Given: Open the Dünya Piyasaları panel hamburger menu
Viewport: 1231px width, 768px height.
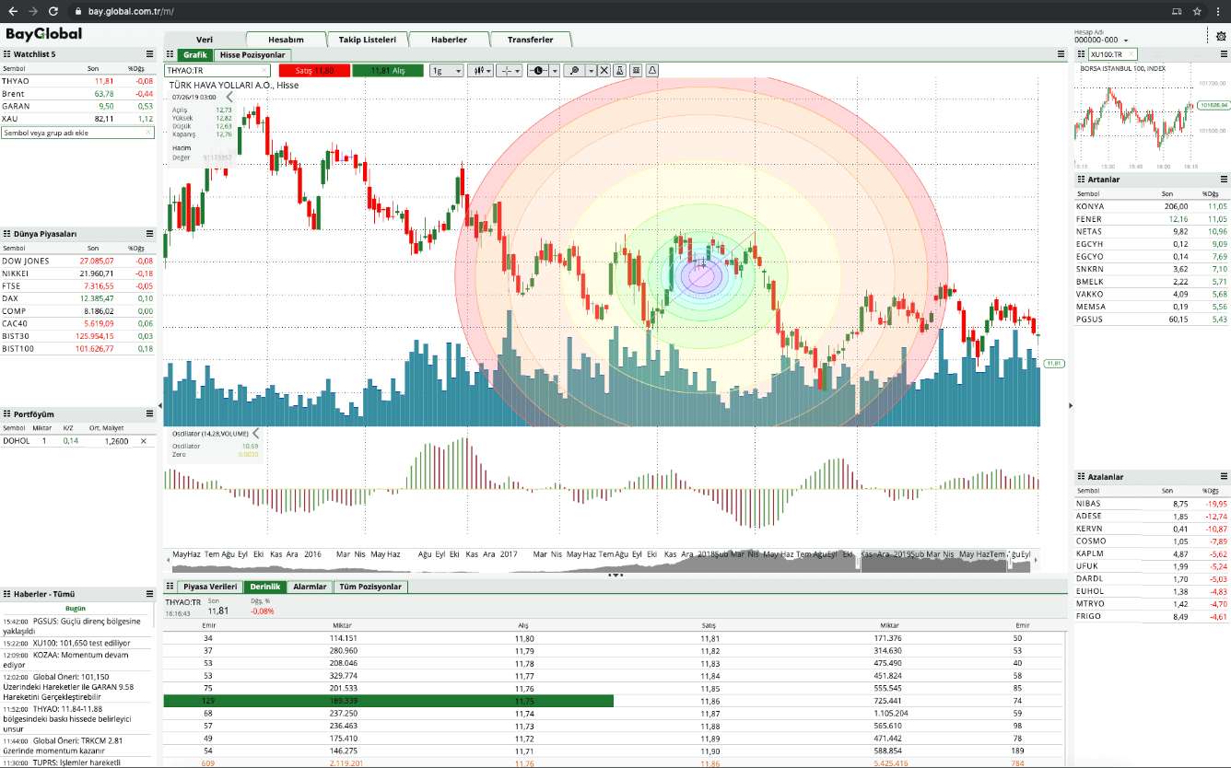Looking at the screenshot, I should 149,234.
